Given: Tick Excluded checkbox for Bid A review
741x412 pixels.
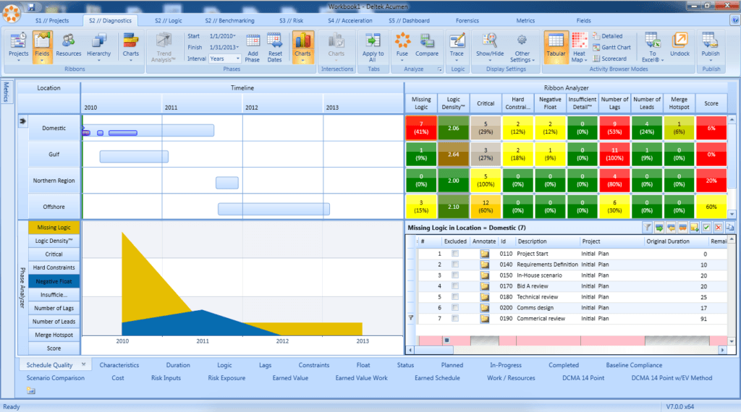Looking at the screenshot, I should click(455, 286).
